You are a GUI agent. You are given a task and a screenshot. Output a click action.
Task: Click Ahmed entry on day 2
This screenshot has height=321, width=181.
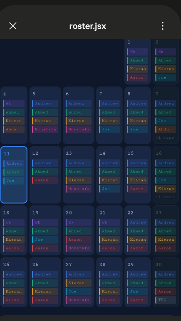pyautogui.click(x=166, y=60)
